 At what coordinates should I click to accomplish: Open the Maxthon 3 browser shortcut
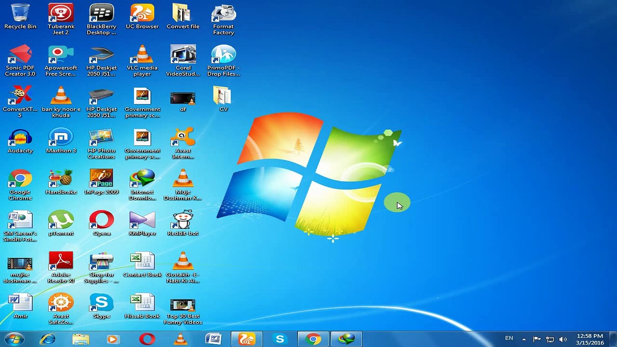61,141
